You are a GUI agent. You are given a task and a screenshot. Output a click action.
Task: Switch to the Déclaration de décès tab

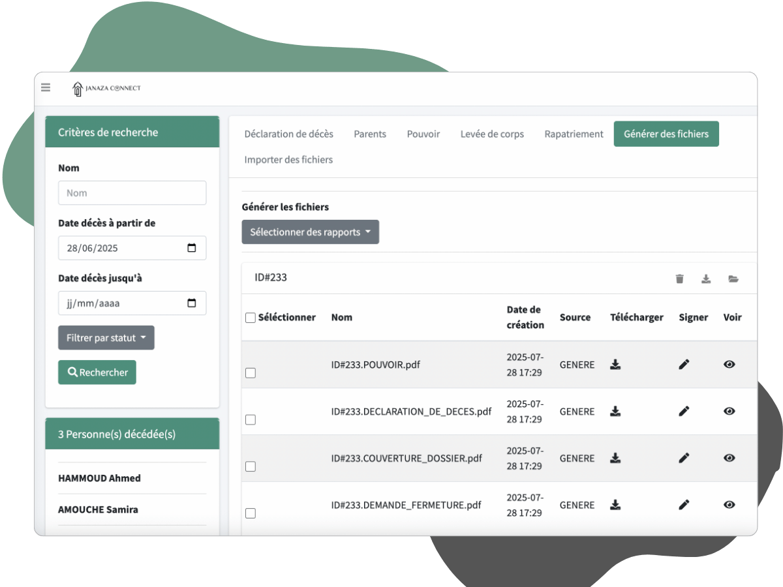coord(288,134)
